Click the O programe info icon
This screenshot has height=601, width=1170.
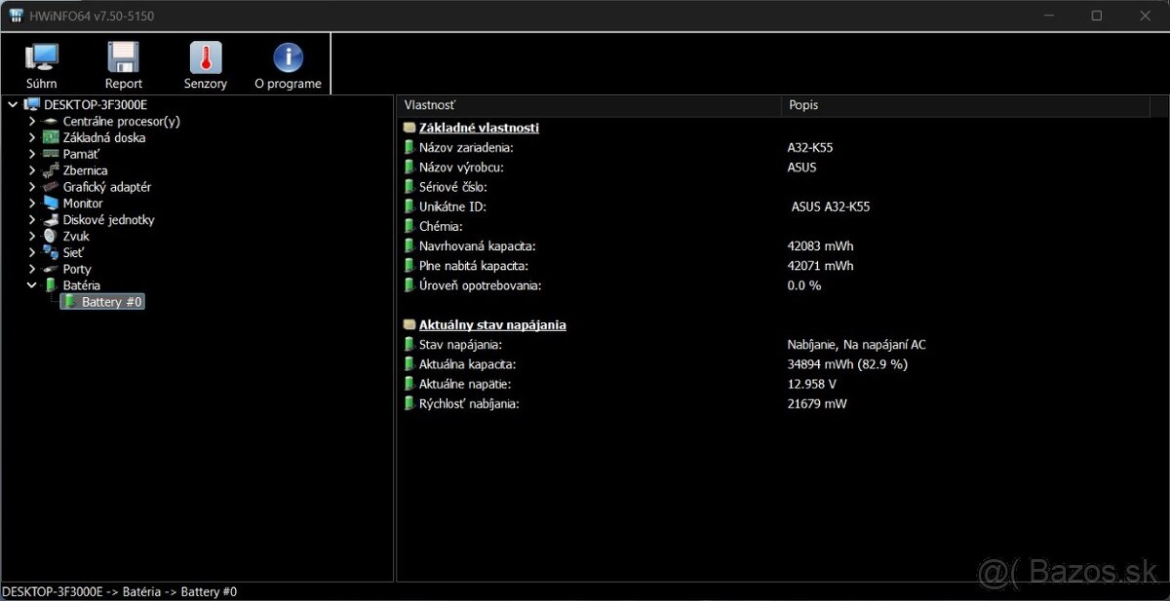288,58
